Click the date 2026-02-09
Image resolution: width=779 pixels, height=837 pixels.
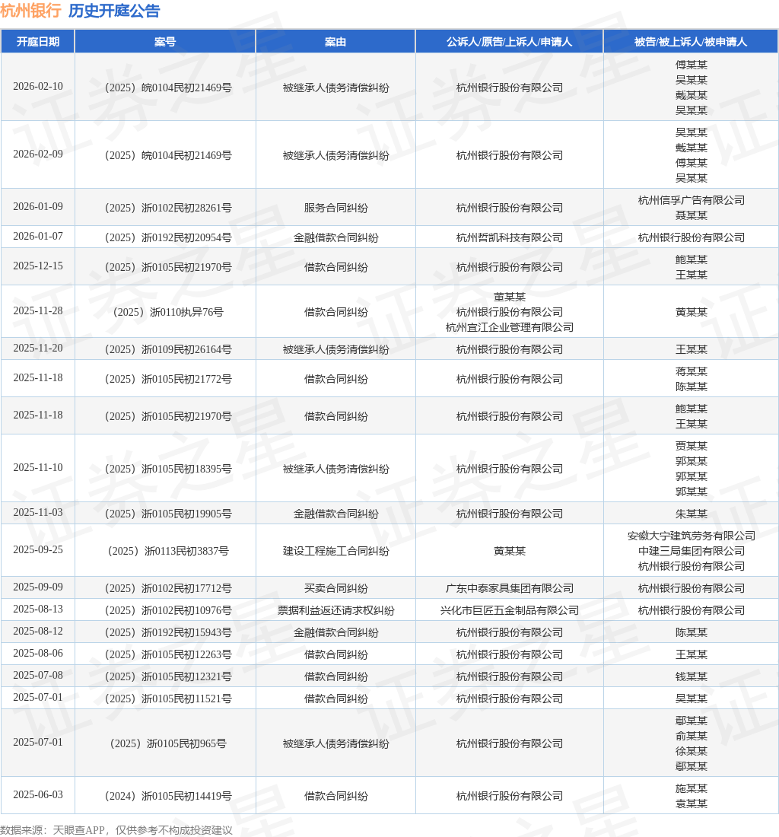pos(38,154)
